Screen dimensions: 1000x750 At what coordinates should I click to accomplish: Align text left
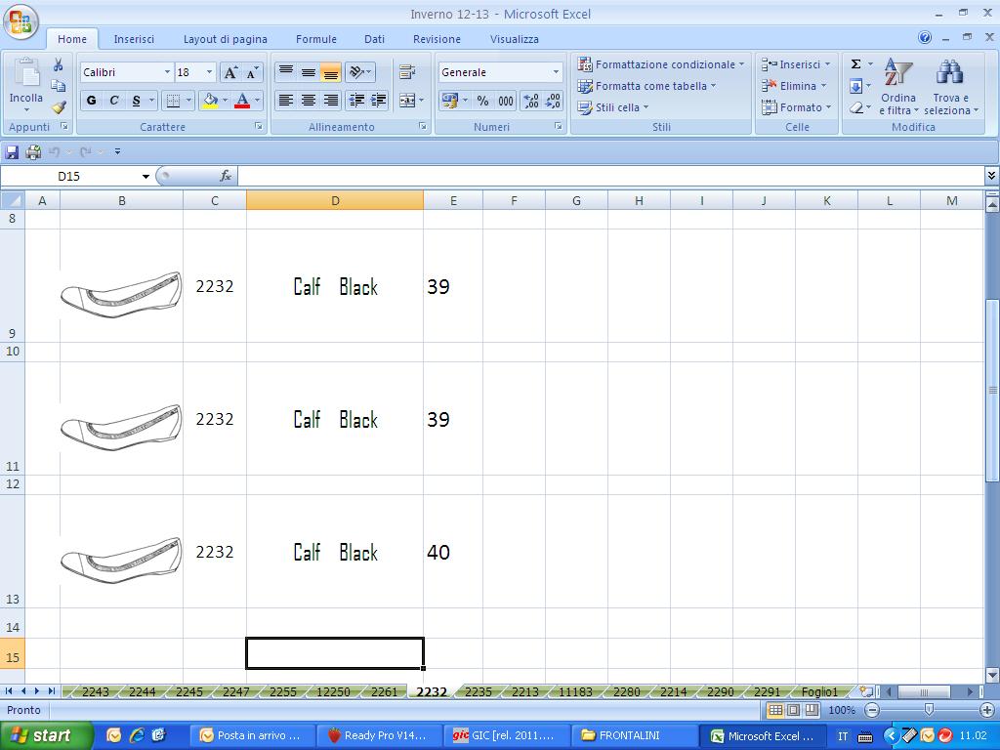tap(286, 101)
